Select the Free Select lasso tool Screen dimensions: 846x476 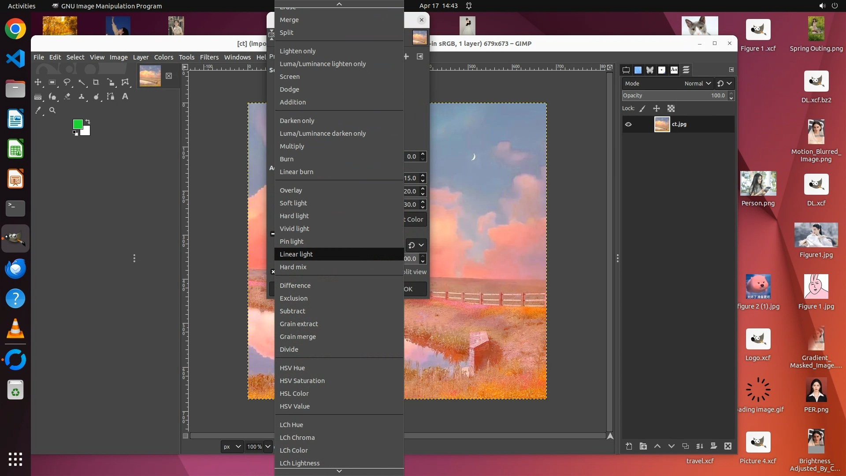pyautogui.click(x=67, y=82)
